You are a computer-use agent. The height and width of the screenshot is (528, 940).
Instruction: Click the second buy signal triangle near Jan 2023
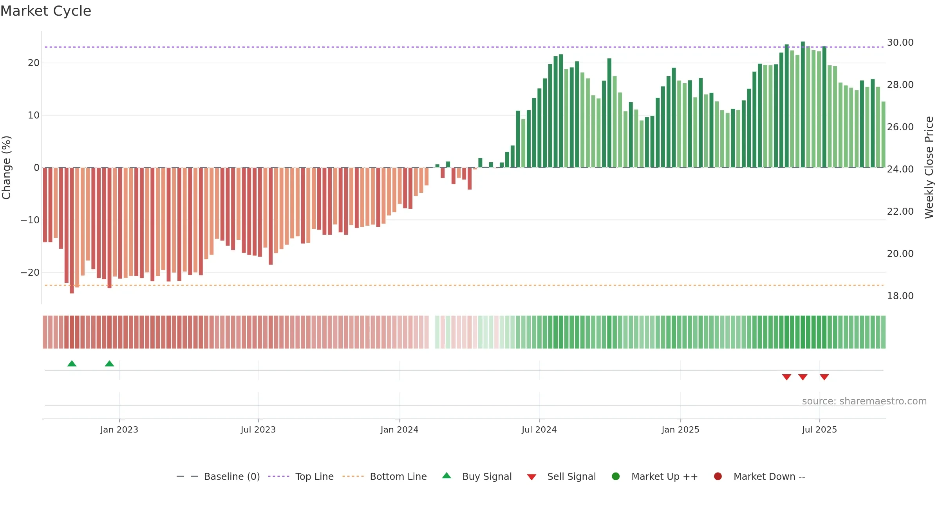(x=110, y=364)
